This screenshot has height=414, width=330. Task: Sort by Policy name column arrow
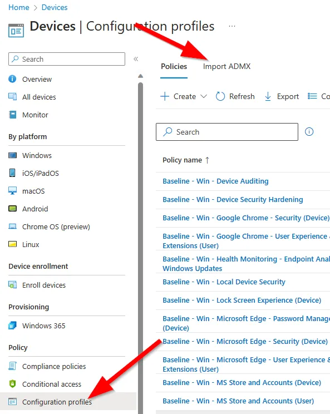coord(207,160)
